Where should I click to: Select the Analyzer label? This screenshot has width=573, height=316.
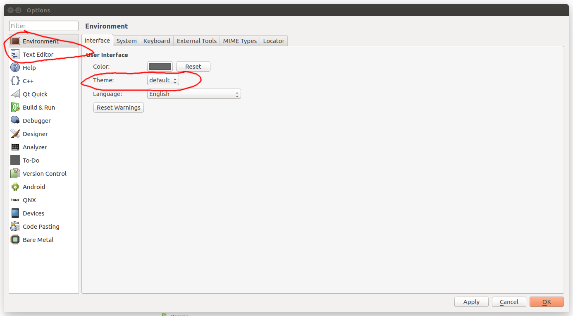(35, 147)
